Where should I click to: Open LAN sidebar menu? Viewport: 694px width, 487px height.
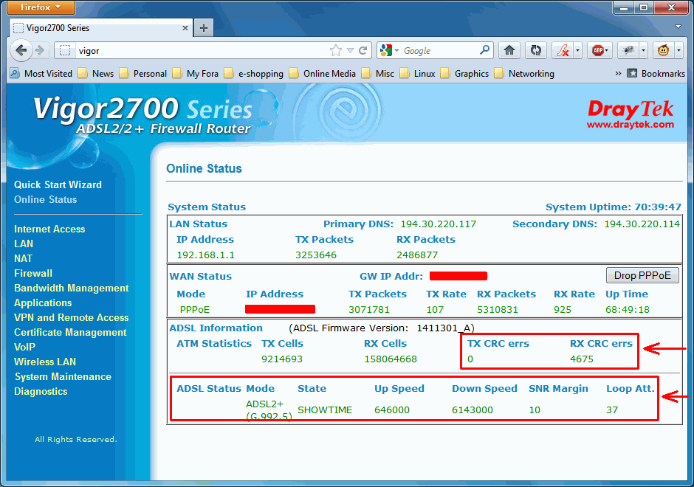tap(24, 243)
